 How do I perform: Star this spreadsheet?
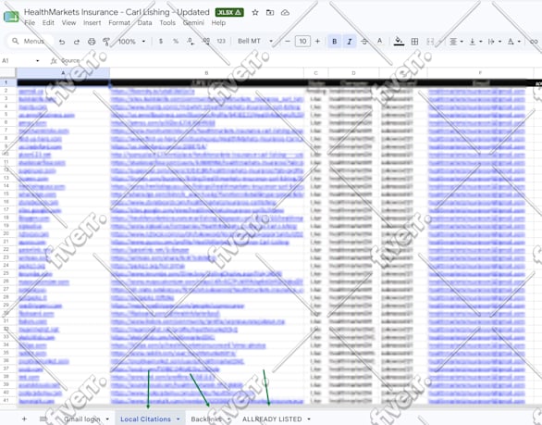point(255,12)
